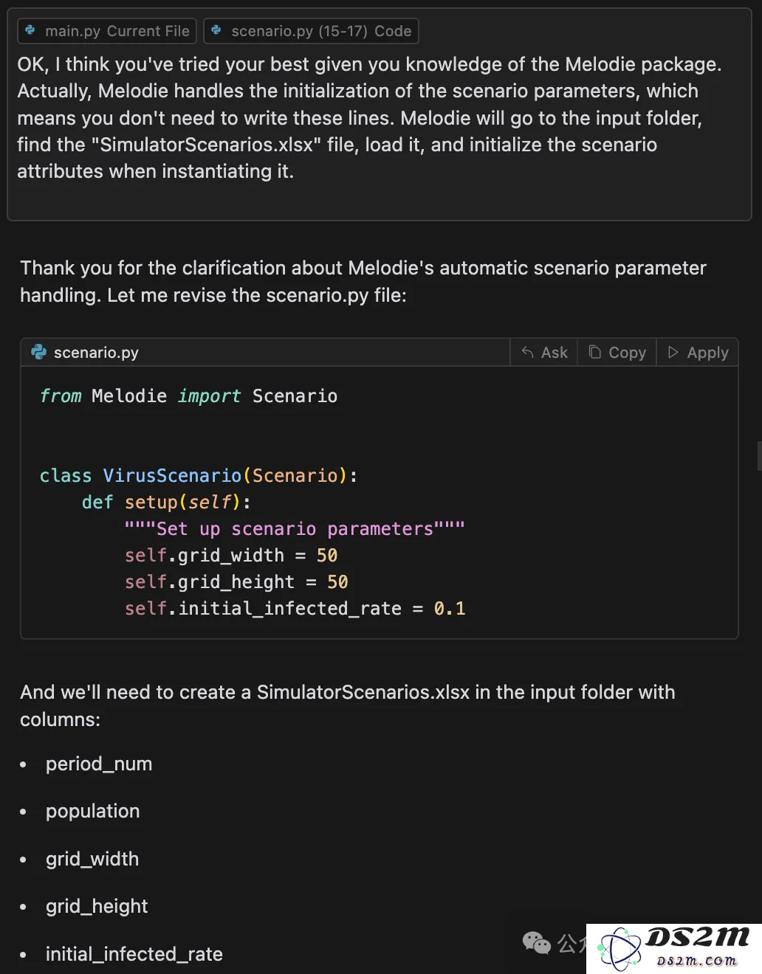This screenshot has width=762, height=974.
Task: Click the 'self.grid_width = 50' line
Action: [231, 556]
